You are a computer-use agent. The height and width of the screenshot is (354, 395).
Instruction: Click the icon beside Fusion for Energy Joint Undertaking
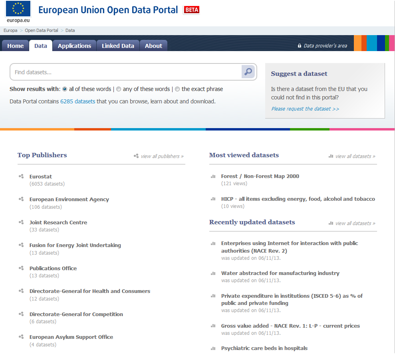coord(21,245)
